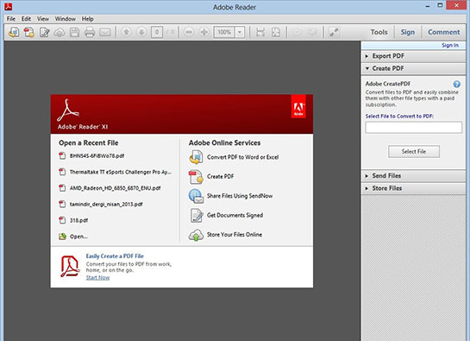Click the Save floppy disk icon
This screenshot has width=470, height=341.
pyautogui.click(x=74, y=32)
